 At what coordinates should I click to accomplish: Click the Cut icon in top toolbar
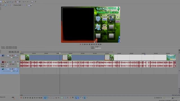click(15, 2)
